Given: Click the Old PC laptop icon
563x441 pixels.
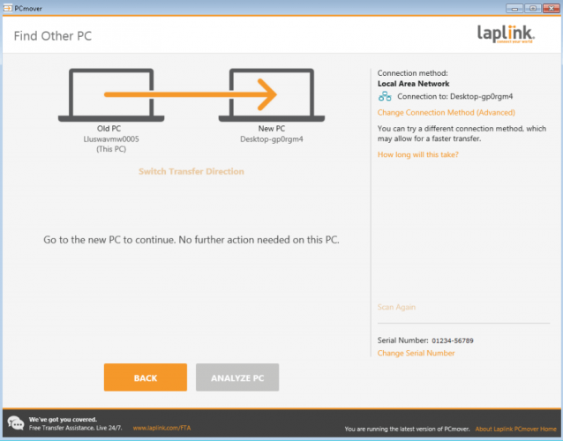Looking at the screenshot, I should coord(111,95).
